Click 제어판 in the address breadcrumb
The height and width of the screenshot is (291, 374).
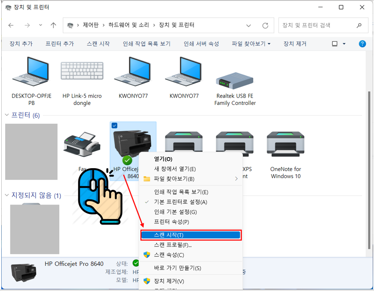pos(91,25)
